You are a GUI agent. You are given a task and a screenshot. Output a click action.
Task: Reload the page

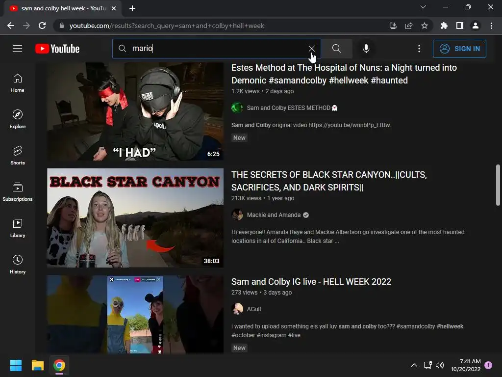coord(42,26)
